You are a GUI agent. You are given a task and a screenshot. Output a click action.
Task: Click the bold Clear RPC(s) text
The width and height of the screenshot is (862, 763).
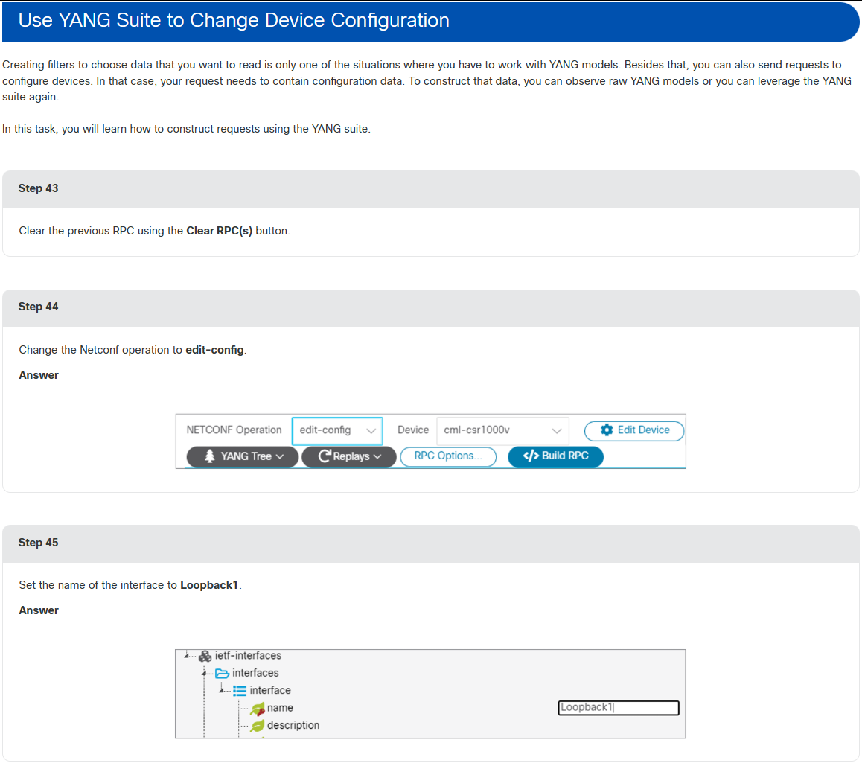(x=220, y=231)
